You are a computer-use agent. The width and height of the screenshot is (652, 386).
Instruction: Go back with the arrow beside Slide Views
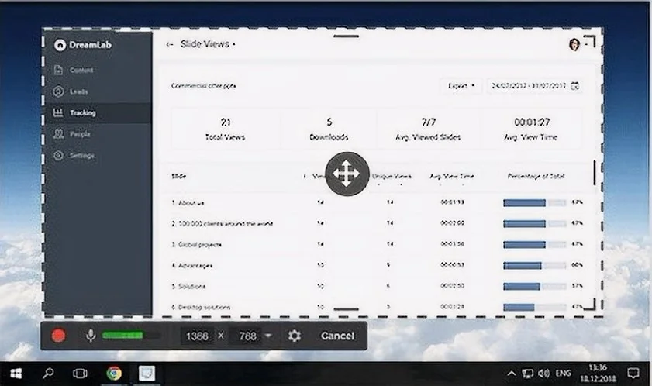169,44
